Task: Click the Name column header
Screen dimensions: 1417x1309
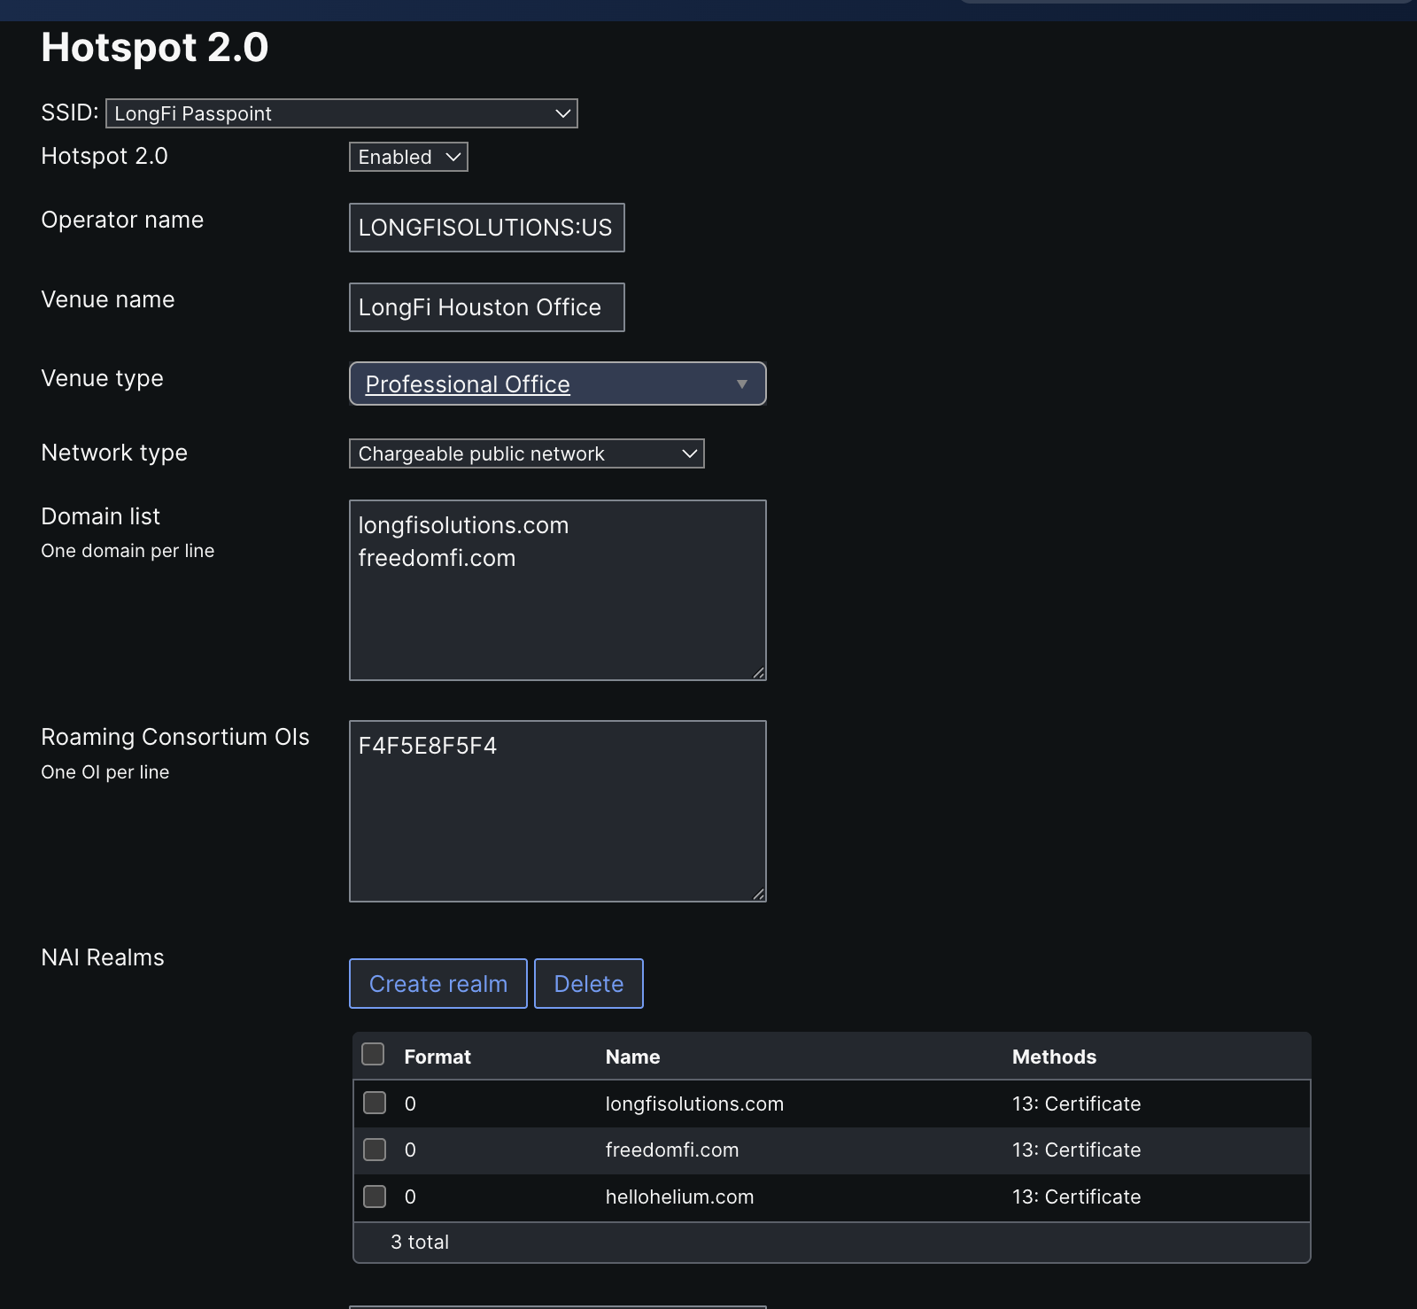Action: pos(633,1057)
